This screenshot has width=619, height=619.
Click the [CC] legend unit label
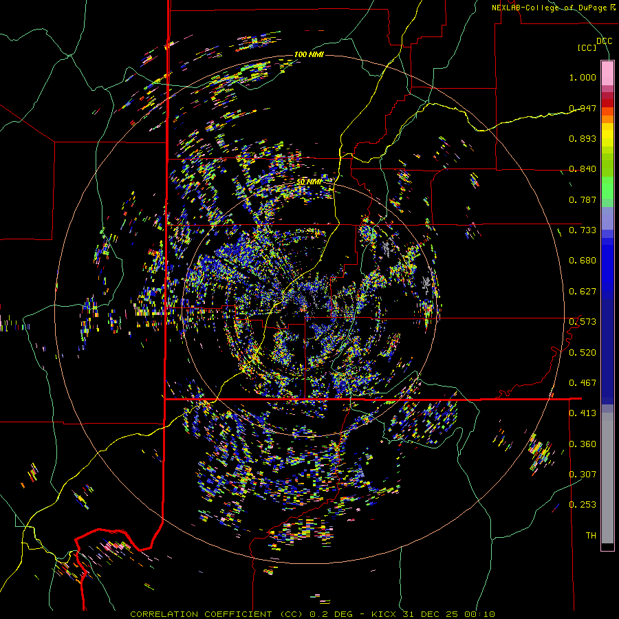587,47
